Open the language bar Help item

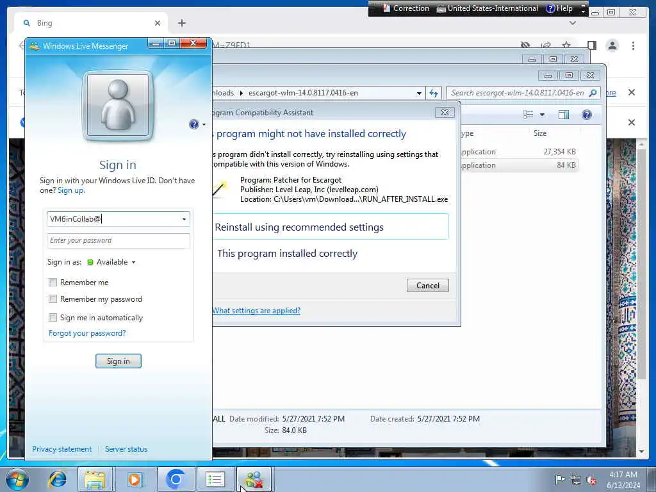(x=559, y=8)
